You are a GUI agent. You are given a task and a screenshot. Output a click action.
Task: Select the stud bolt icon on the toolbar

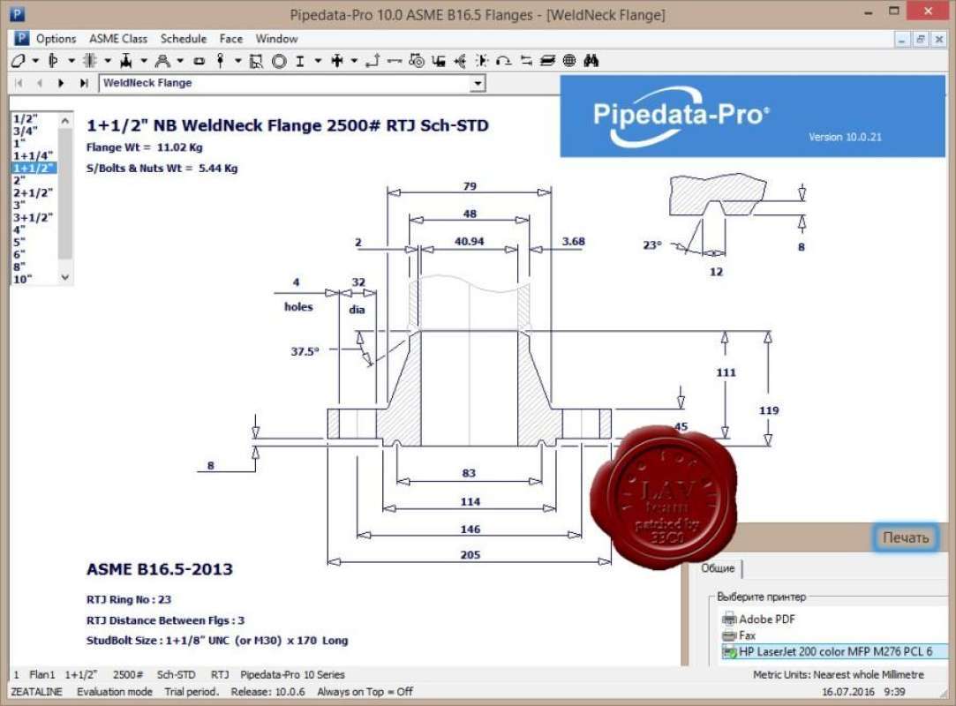click(x=220, y=60)
